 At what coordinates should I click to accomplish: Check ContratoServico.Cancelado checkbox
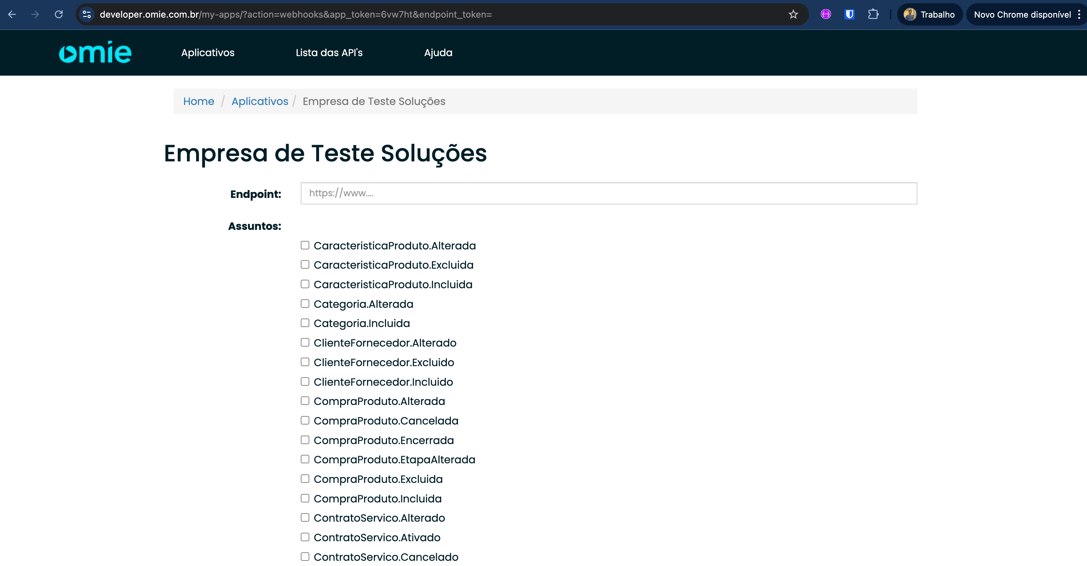(305, 556)
